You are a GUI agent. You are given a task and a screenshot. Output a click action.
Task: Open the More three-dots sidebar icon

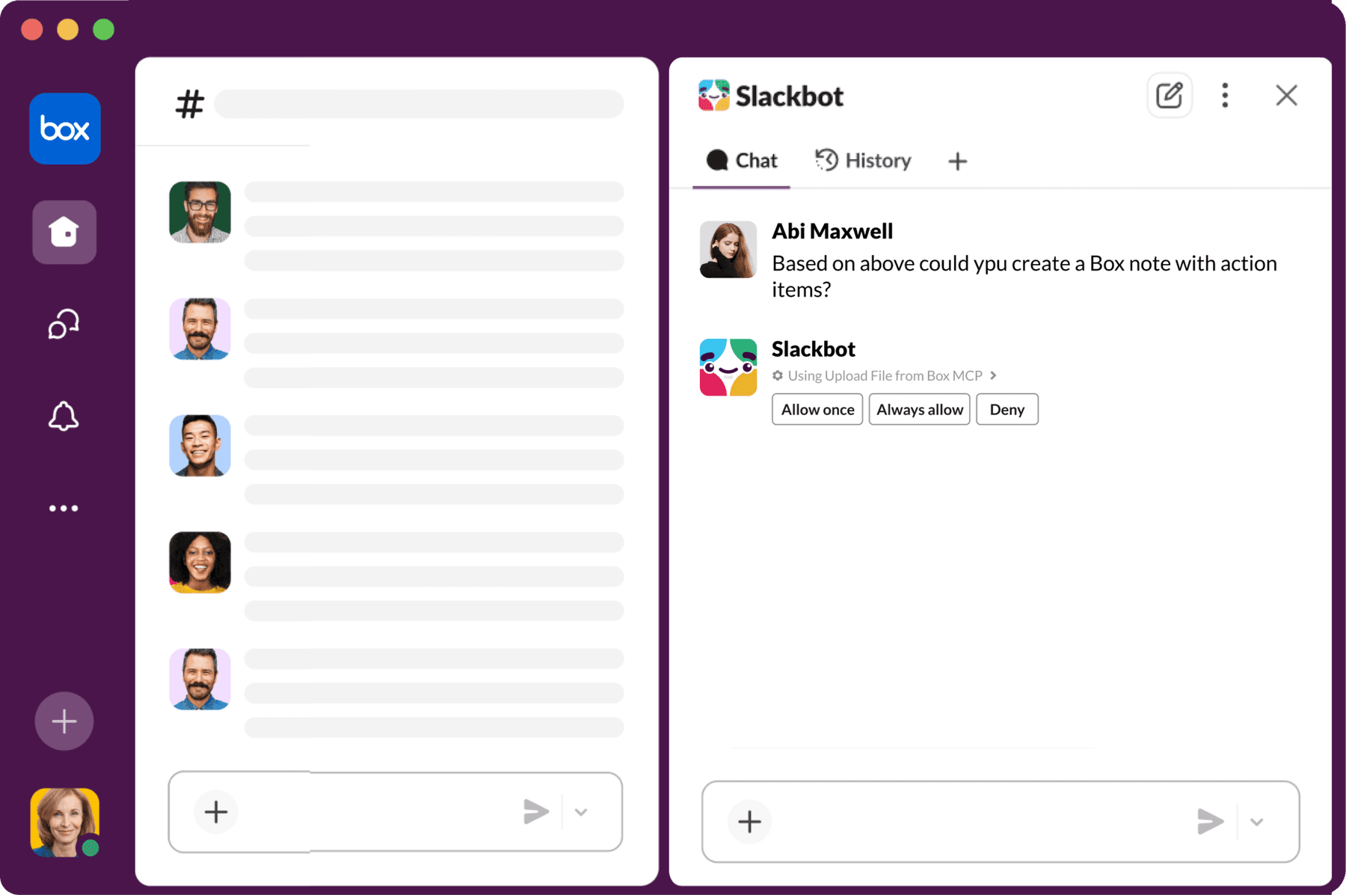click(64, 508)
